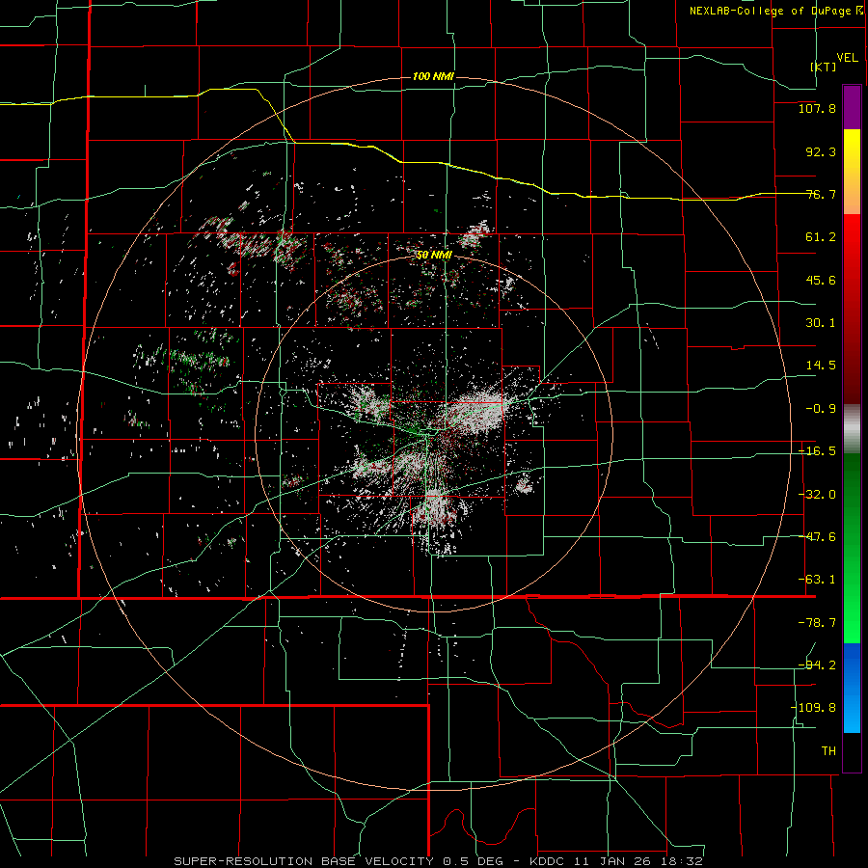The height and width of the screenshot is (868, 868).
Task: Click the Super-Resolution Base Velocity caption text
Action: click(439, 861)
